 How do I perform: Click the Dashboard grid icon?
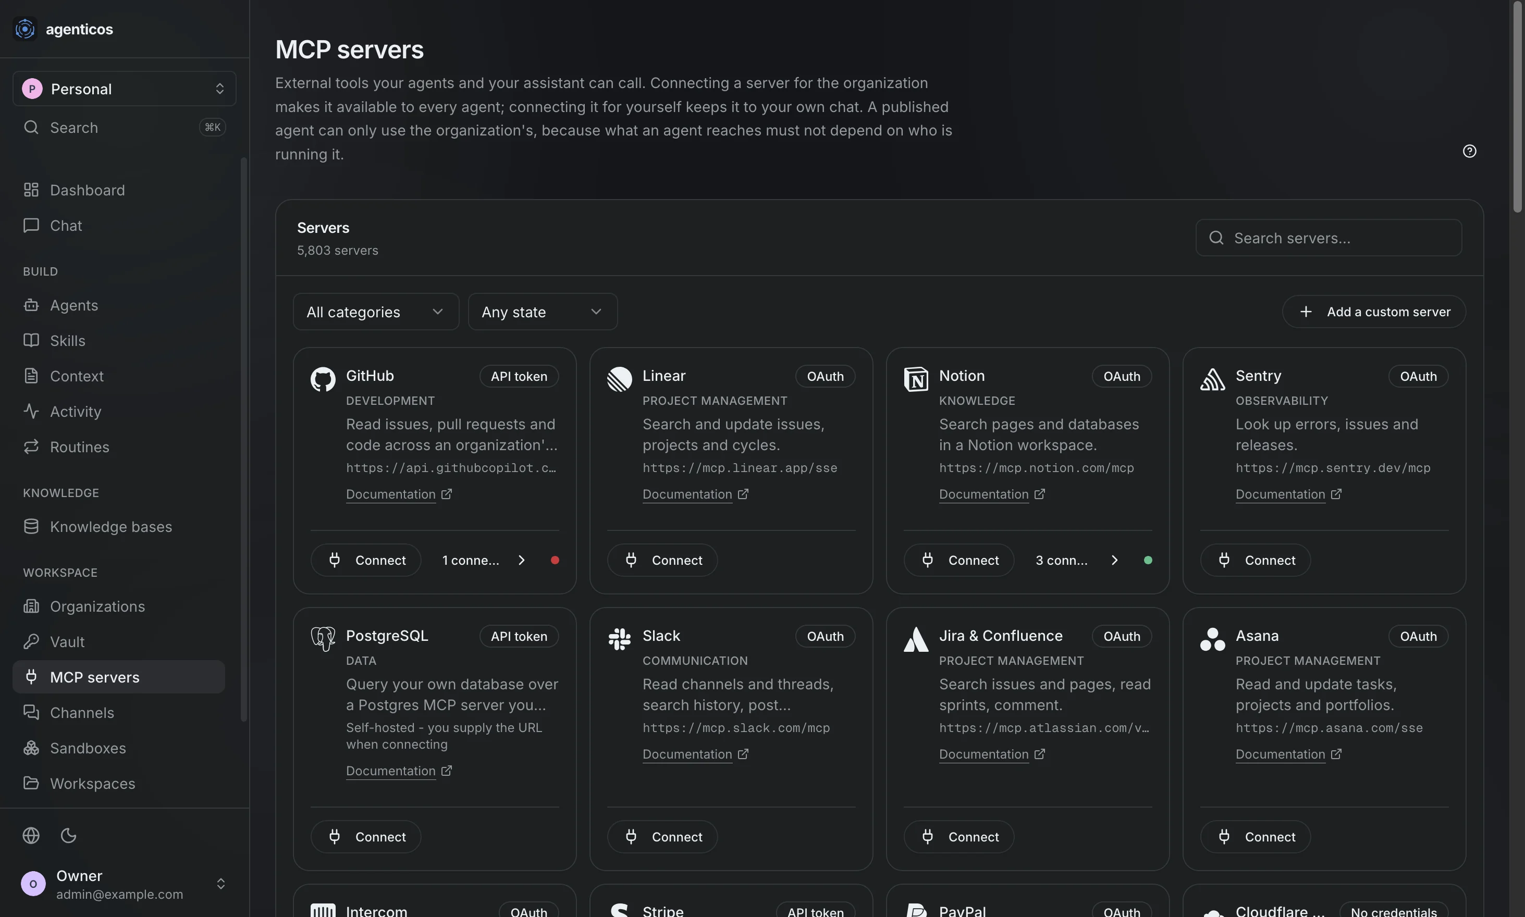[x=31, y=190]
